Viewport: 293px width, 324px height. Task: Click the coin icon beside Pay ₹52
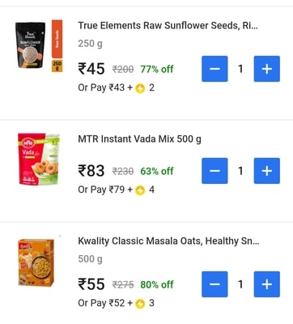pyautogui.click(x=140, y=304)
